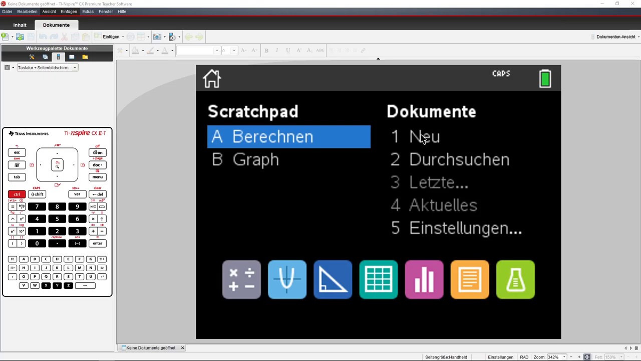Open the Geometry app icon (triangle)

pyautogui.click(x=333, y=280)
